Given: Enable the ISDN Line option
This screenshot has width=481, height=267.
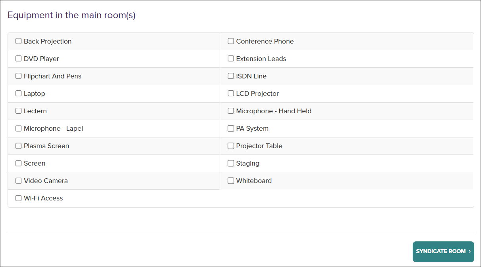Looking at the screenshot, I should [231, 76].
